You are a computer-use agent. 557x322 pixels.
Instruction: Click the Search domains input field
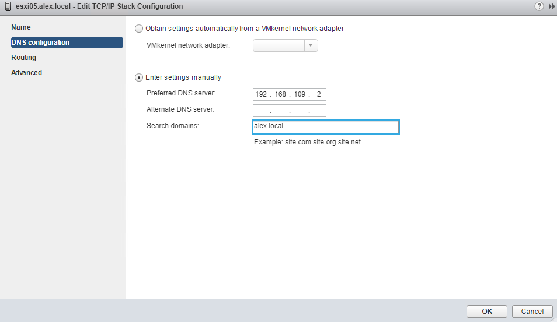326,127
